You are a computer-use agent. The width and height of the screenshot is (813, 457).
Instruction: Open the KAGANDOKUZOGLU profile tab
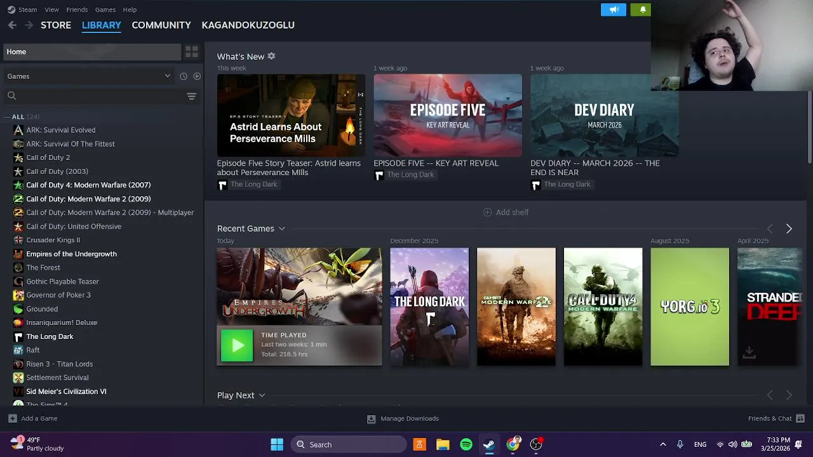click(x=248, y=25)
